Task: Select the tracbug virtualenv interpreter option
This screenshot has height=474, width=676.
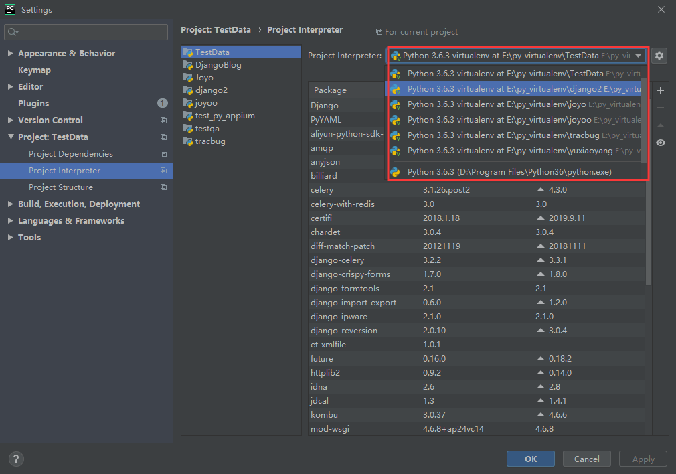Action: click(x=513, y=135)
